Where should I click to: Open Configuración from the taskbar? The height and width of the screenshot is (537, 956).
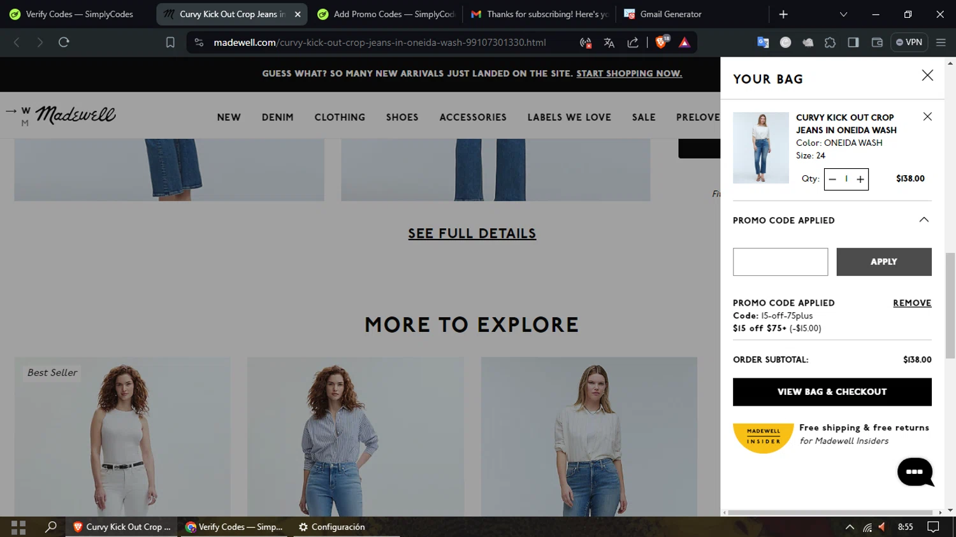pyautogui.click(x=332, y=527)
